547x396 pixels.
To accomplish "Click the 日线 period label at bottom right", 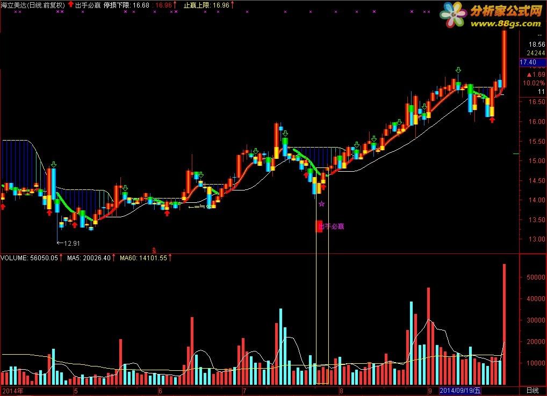I will pos(532,391).
